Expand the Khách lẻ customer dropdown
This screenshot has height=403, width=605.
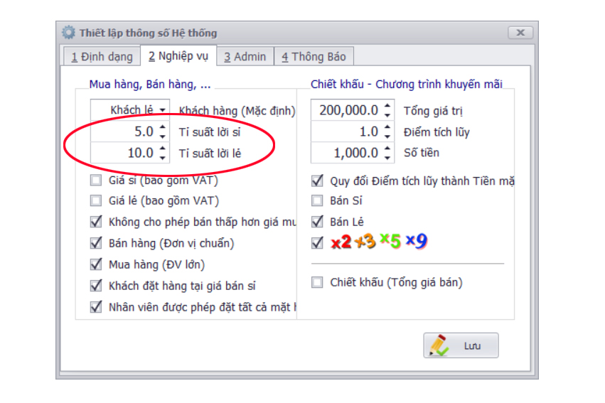pyautogui.click(x=164, y=110)
